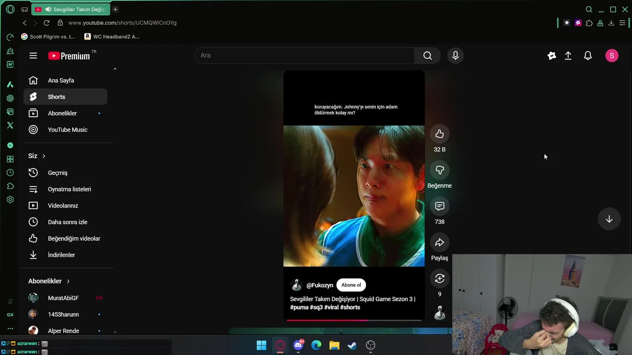The height and width of the screenshot is (355, 632).
Task: Open YouTube Music link in sidebar
Action: 65,130
